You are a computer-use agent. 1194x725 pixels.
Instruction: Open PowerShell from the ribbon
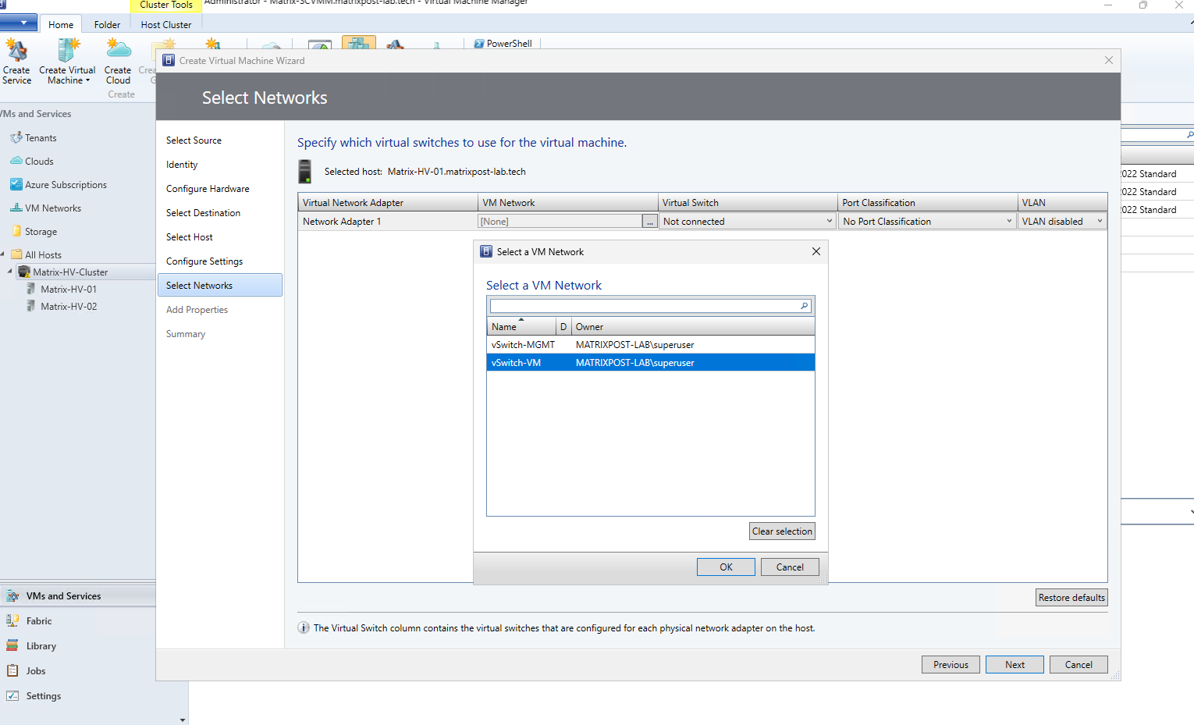pos(503,44)
